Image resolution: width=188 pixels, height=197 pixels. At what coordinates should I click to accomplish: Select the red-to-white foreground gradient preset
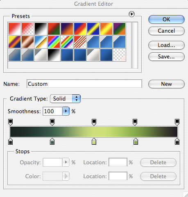[14, 29]
